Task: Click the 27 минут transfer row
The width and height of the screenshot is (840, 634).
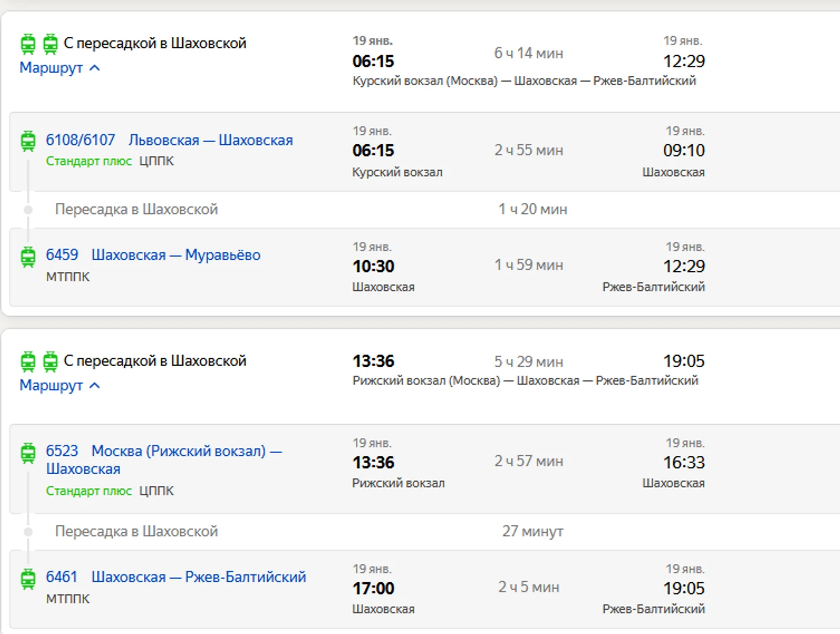Action: [532, 532]
